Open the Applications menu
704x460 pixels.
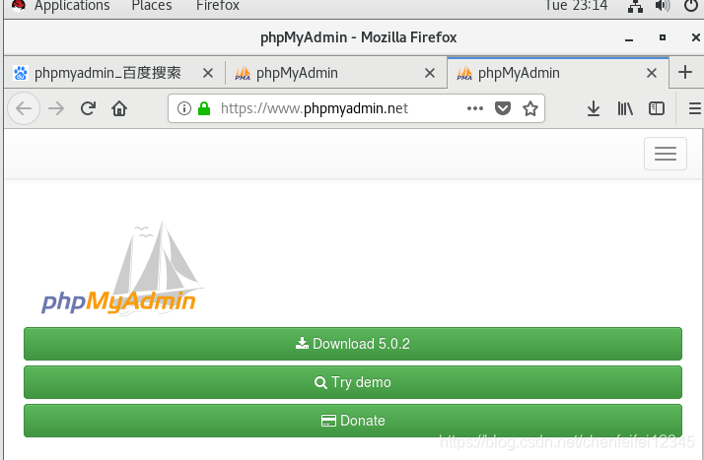click(x=72, y=6)
